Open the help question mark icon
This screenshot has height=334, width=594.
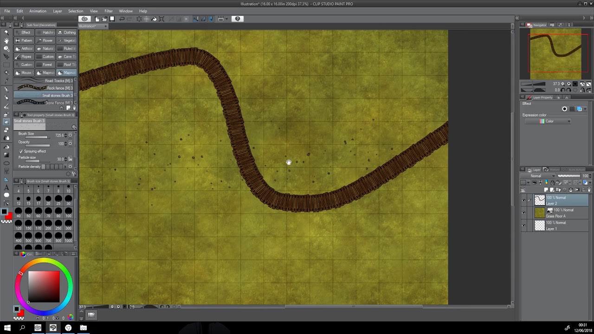238,19
